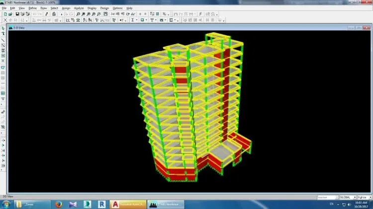This screenshot has width=373, height=209.
Task: Click the Save Model floppy disk icon
Action: pos(17,14)
